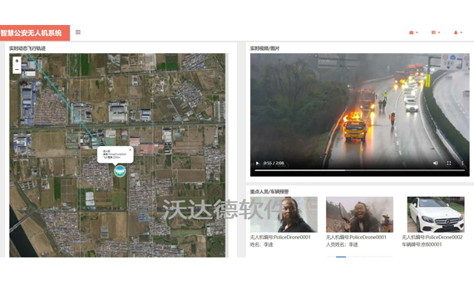Close the drone info popup on map
This screenshot has width=474, height=299.
131,149
